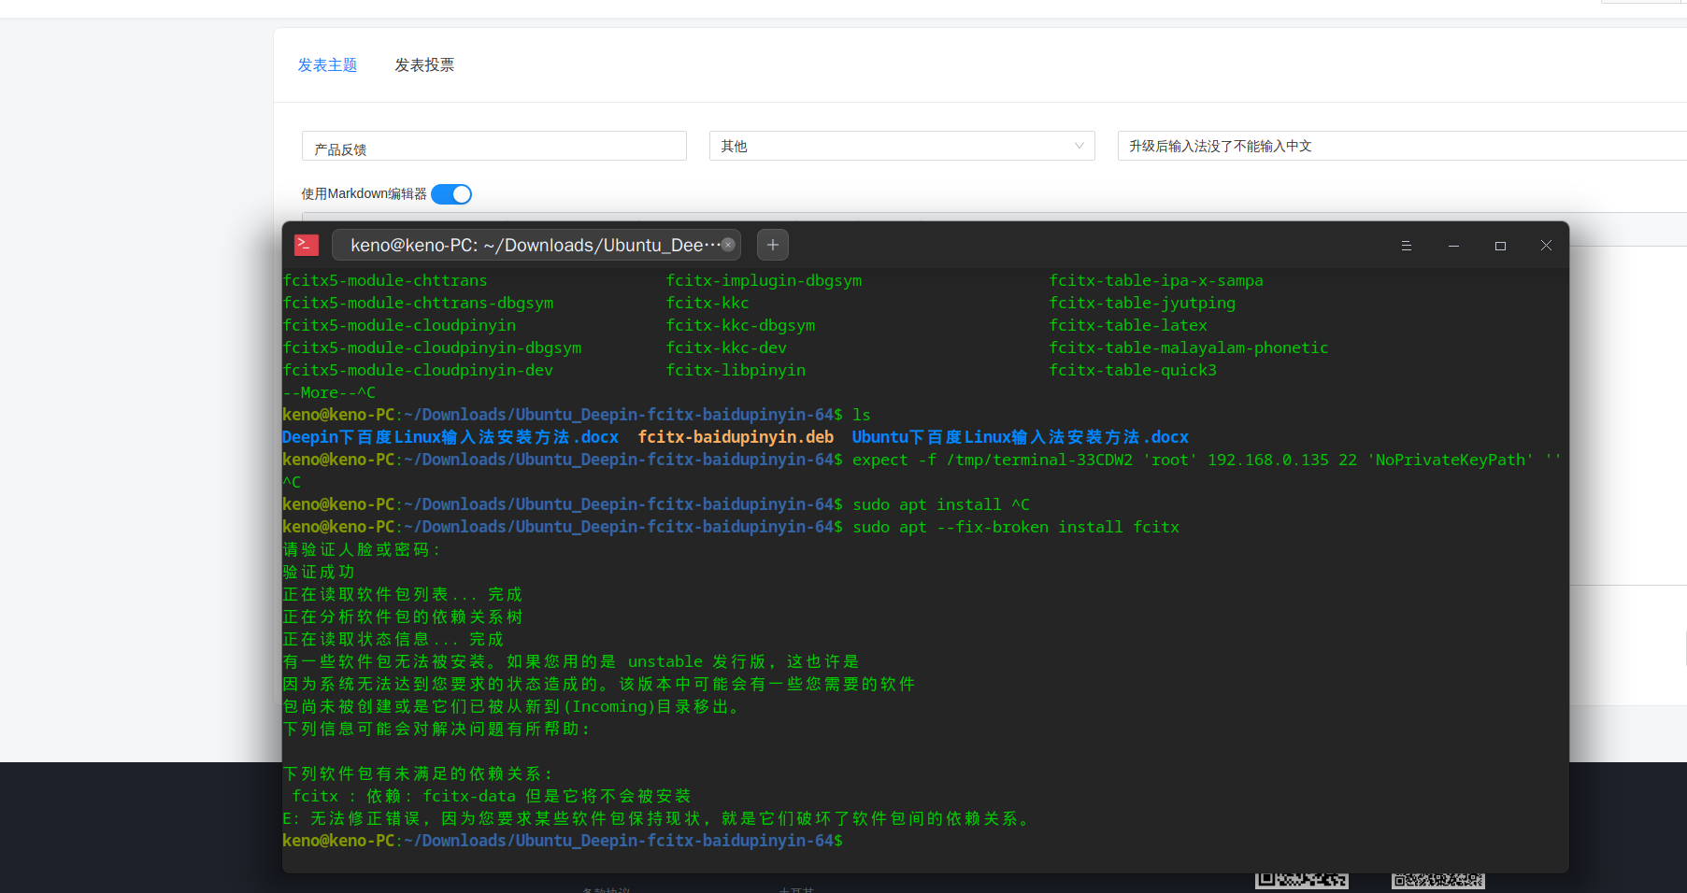Click the 下列软件包有未满足的依赖关系 line
The image size is (1687, 893).
point(419,773)
